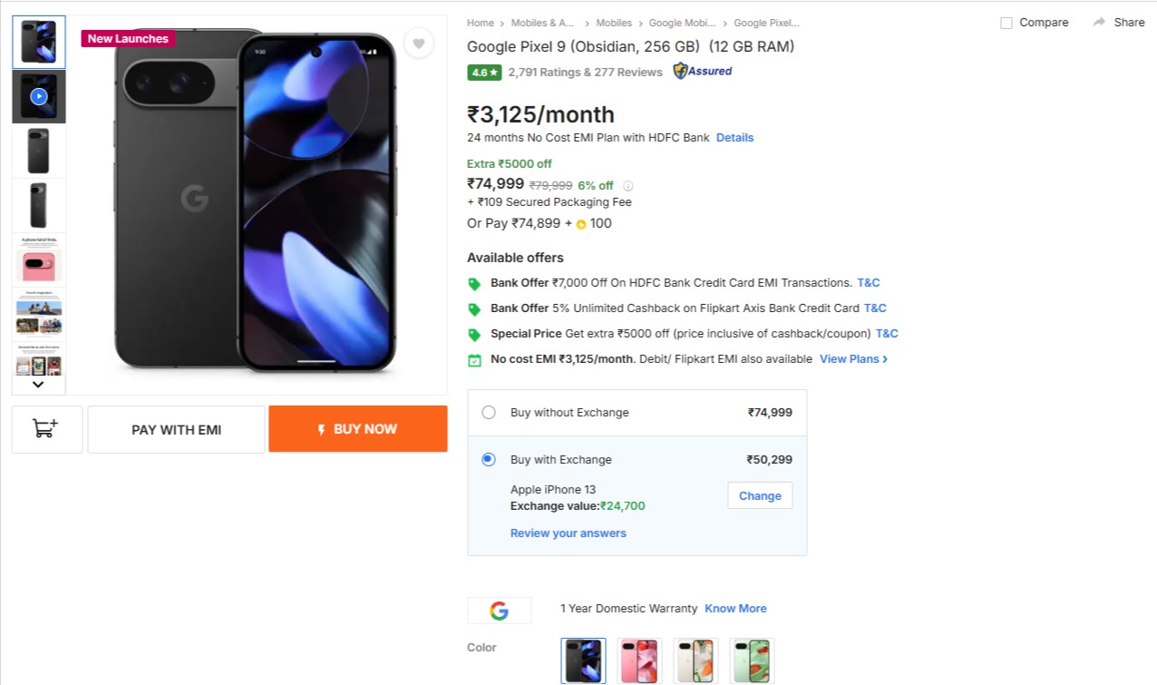Open View Plans for EMI

coord(853,359)
